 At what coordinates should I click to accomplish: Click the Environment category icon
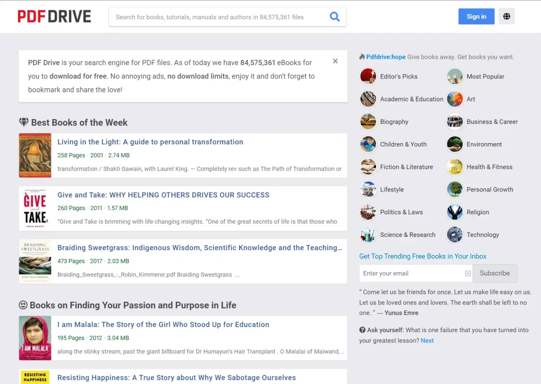455,144
